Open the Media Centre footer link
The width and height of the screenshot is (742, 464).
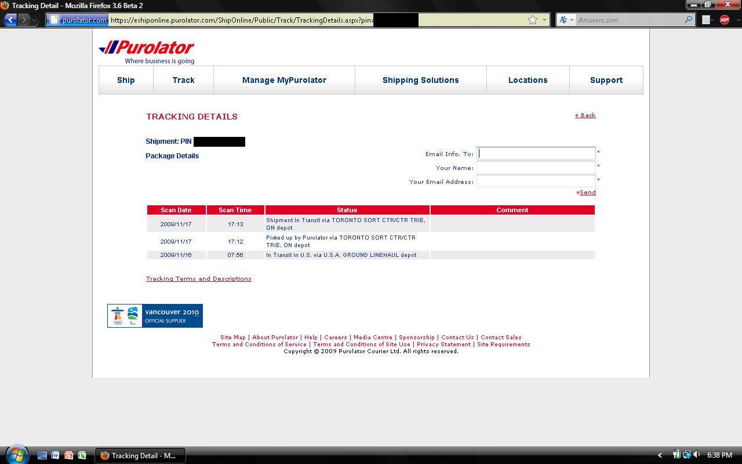(x=373, y=337)
